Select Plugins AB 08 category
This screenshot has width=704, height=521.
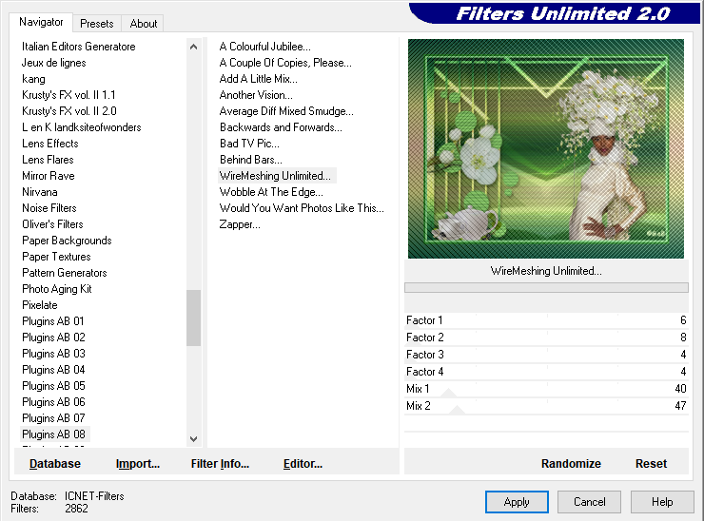click(53, 434)
